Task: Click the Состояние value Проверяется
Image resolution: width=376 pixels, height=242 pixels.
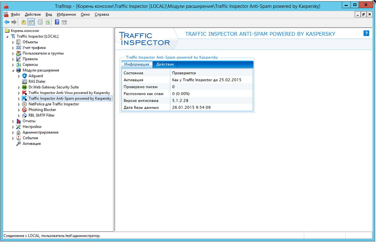Action: pyautogui.click(x=184, y=73)
